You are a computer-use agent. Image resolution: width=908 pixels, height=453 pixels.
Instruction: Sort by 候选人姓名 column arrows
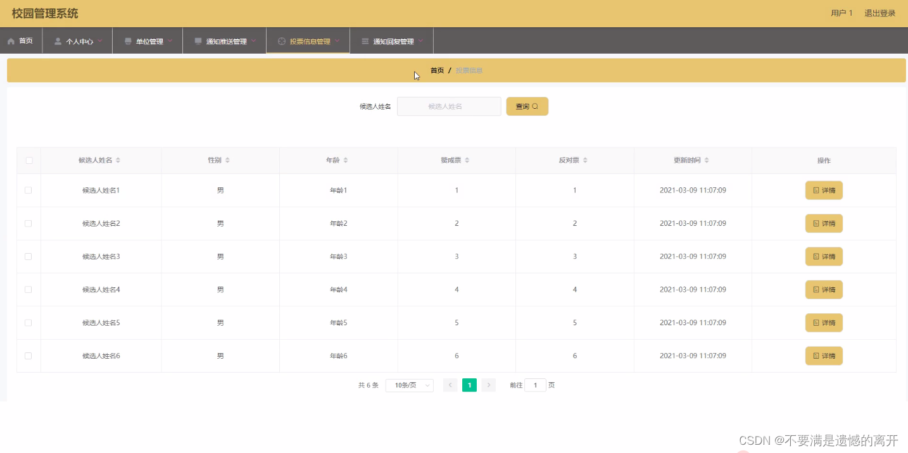pos(118,161)
